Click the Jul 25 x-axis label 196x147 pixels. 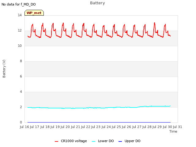click(116, 127)
